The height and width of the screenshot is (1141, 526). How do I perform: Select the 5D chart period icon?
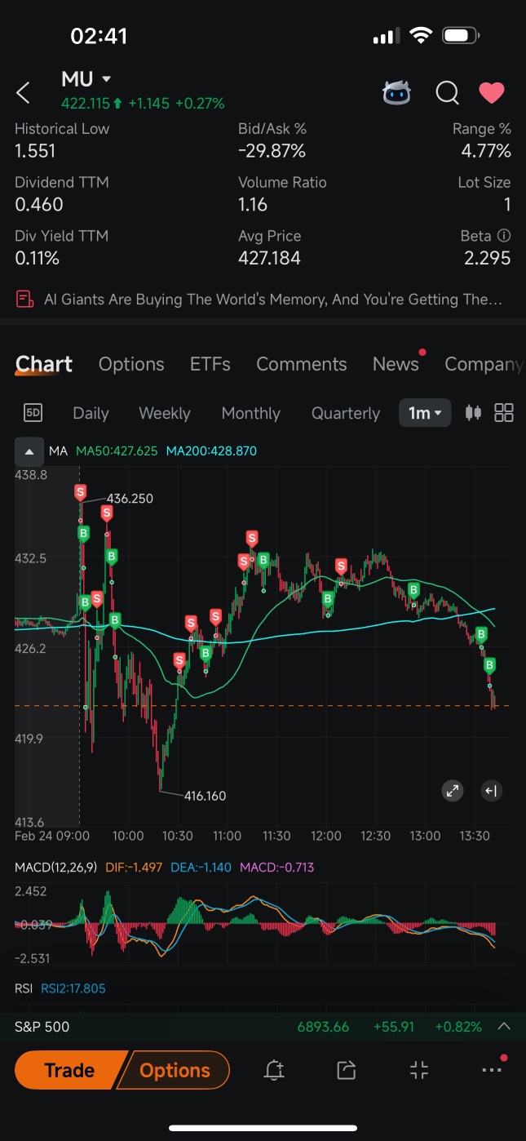[33, 413]
